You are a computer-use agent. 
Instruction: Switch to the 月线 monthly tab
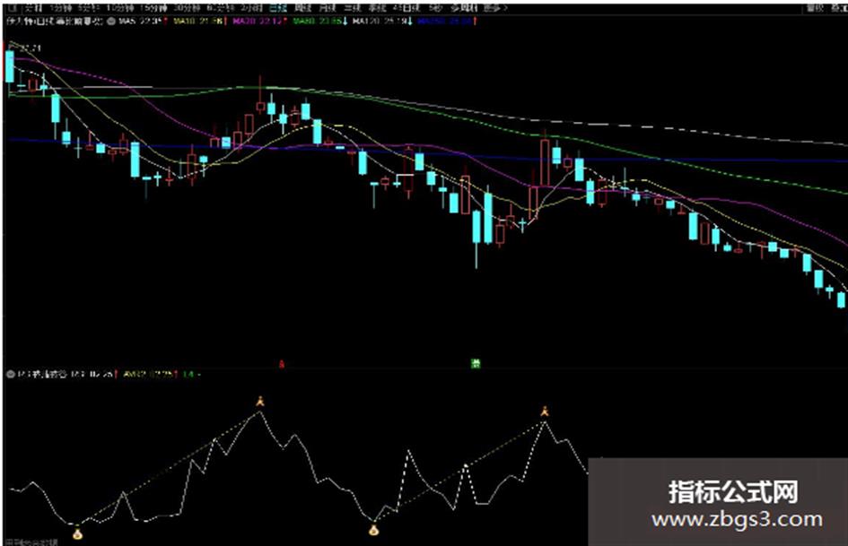pyautogui.click(x=328, y=8)
